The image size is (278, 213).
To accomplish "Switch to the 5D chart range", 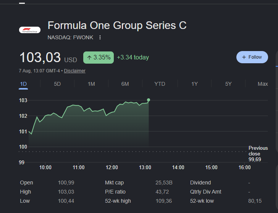I will (x=57, y=84).
